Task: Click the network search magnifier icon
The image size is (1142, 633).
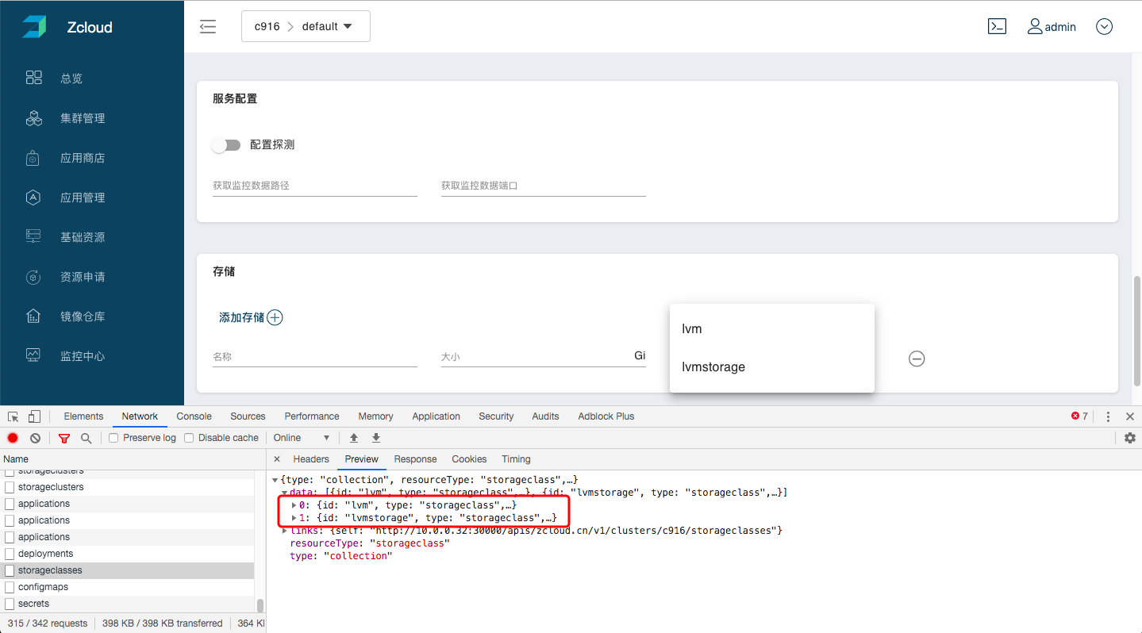Action: [x=86, y=438]
